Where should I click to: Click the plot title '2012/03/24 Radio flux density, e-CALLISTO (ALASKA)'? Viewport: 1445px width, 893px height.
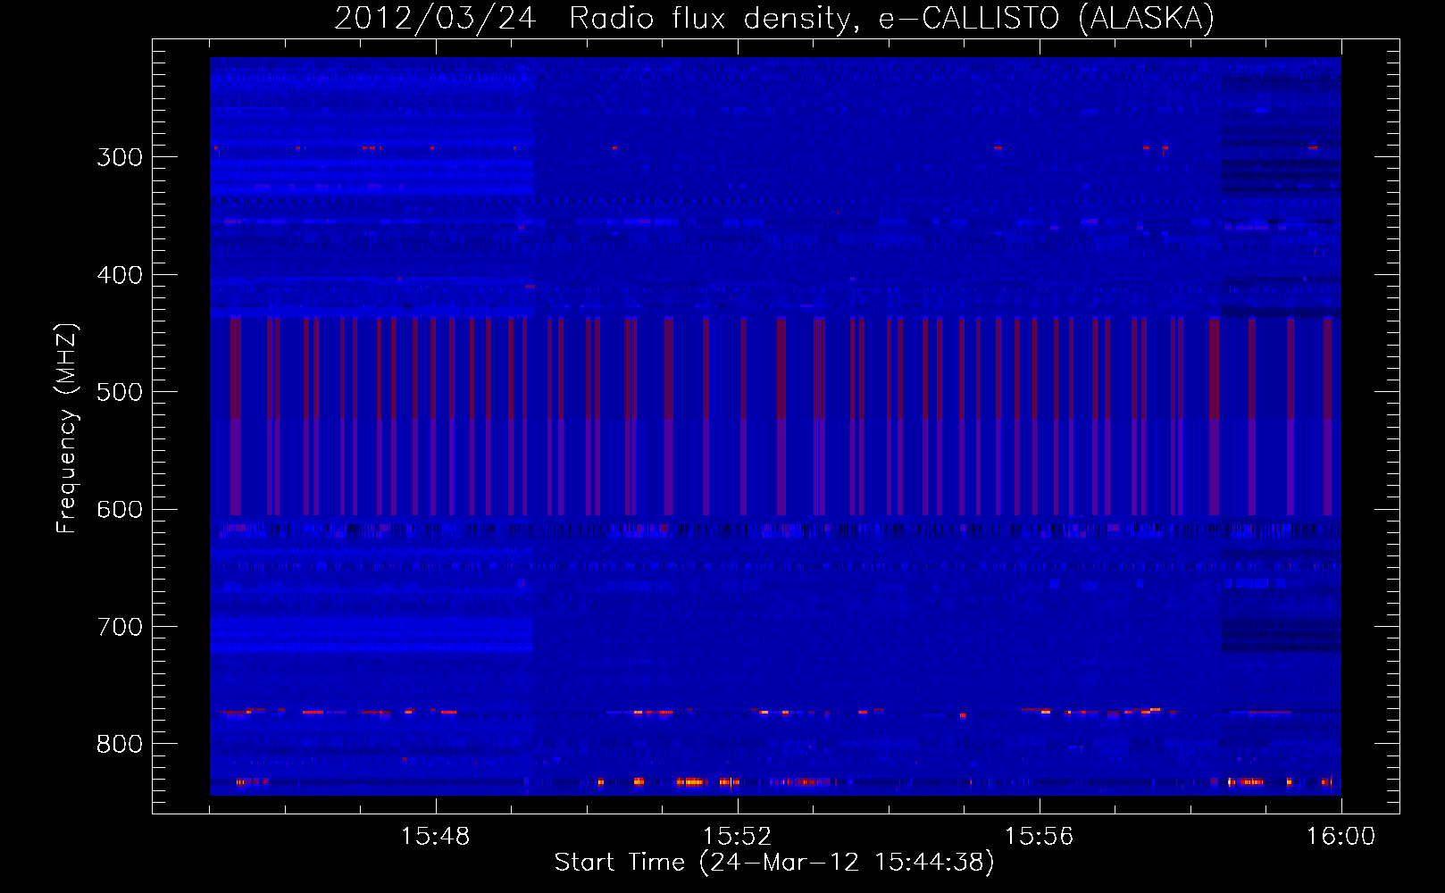(774, 18)
